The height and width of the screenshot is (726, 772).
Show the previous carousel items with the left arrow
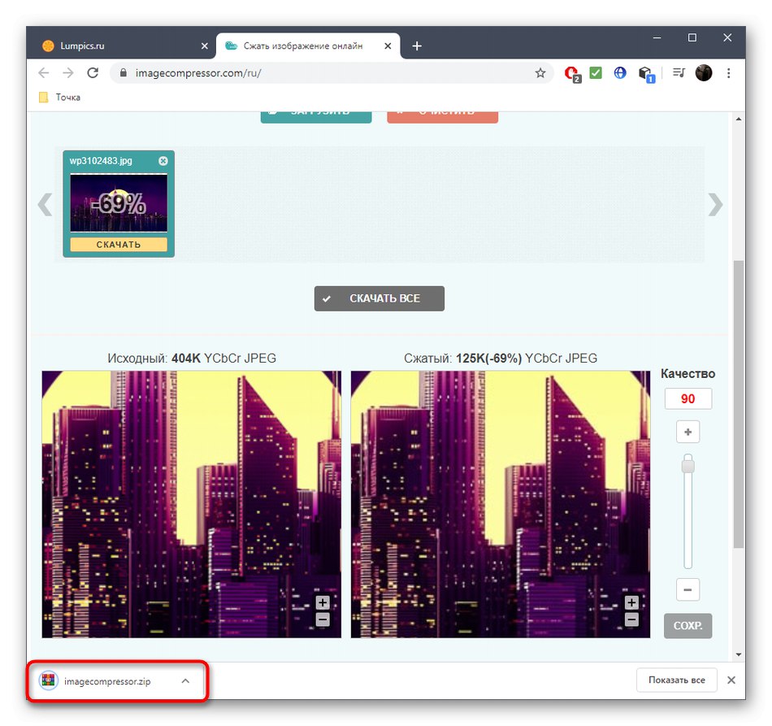[x=45, y=204]
